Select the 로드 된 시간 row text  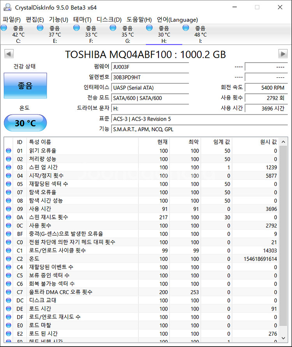click(43, 333)
